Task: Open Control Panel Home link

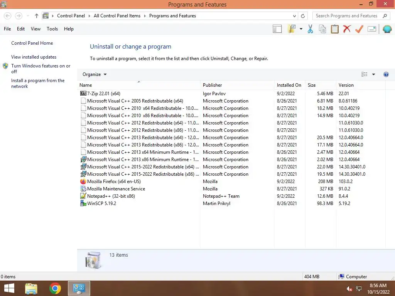Action: coord(32,43)
